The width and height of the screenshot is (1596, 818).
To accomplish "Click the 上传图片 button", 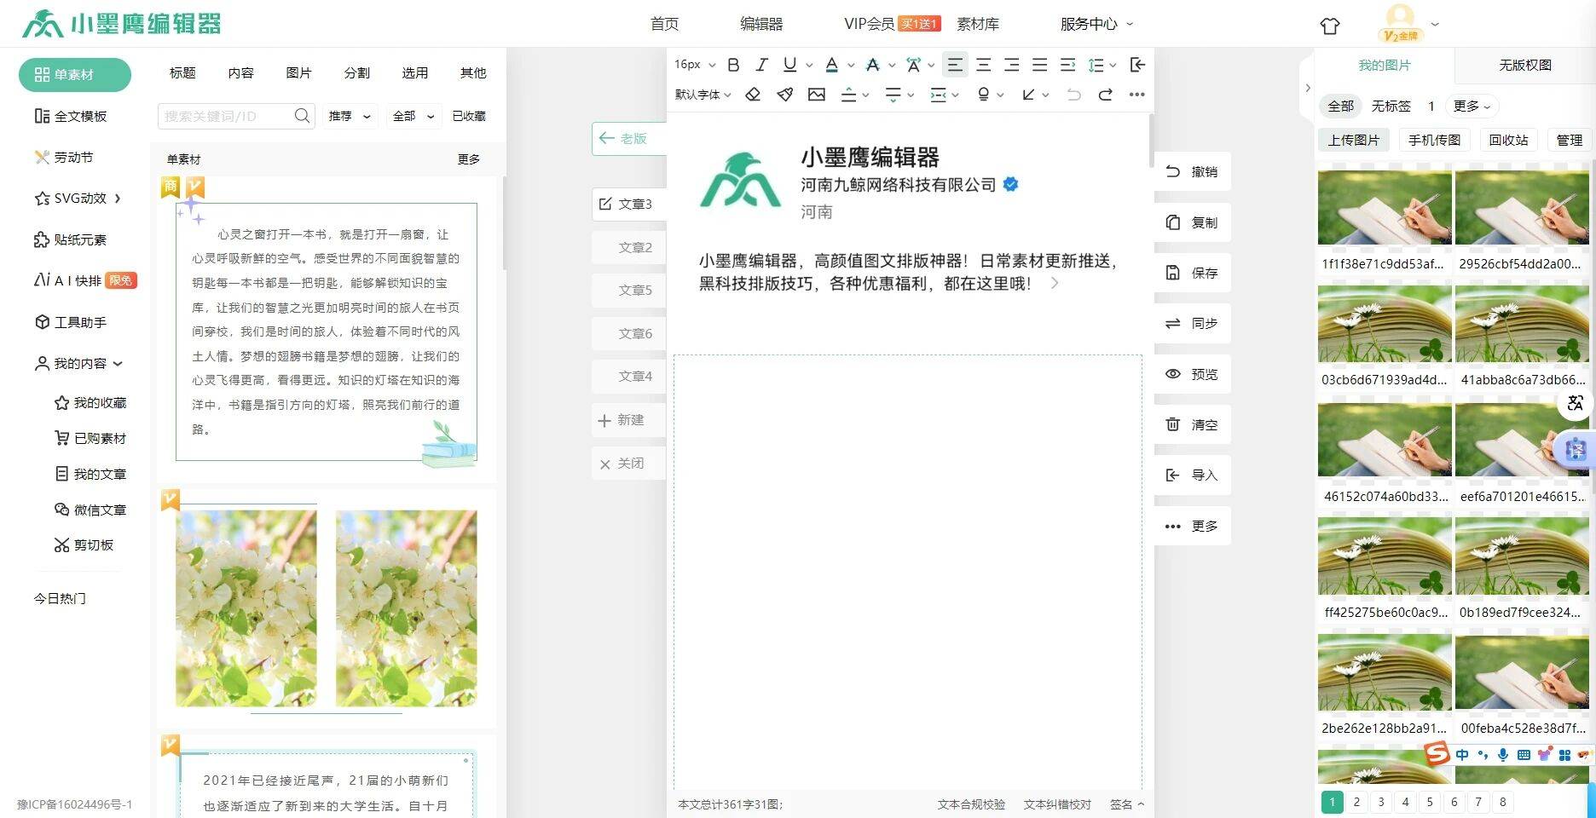I will coord(1353,140).
